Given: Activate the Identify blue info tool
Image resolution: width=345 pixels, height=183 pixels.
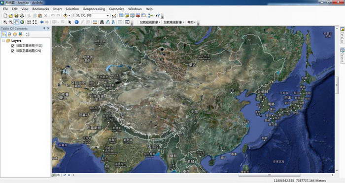Looking at the screenshot, I should click(76, 22).
